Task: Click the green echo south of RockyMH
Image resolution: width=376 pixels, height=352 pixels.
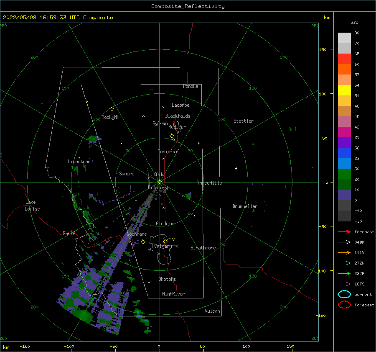Action: (x=94, y=139)
